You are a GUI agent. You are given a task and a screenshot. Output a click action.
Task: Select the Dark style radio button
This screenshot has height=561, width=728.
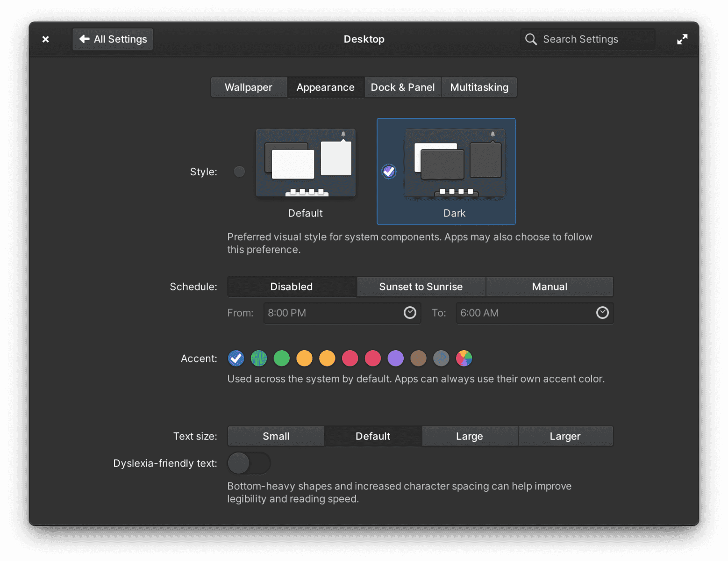[x=388, y=172]
